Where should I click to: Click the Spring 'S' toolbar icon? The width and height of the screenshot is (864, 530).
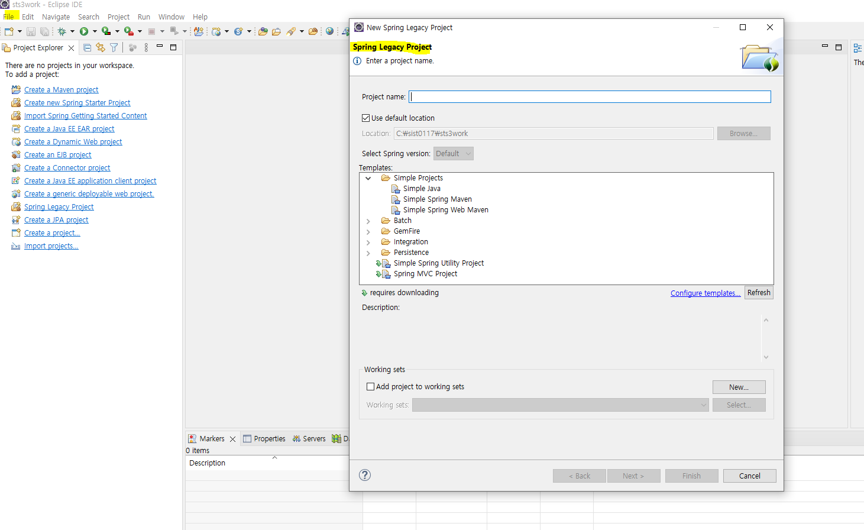tap(238, 31)
